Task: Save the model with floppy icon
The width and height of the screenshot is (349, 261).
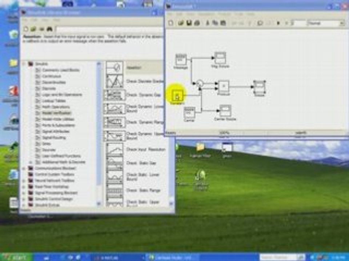Action: click(x=189, y=23)
